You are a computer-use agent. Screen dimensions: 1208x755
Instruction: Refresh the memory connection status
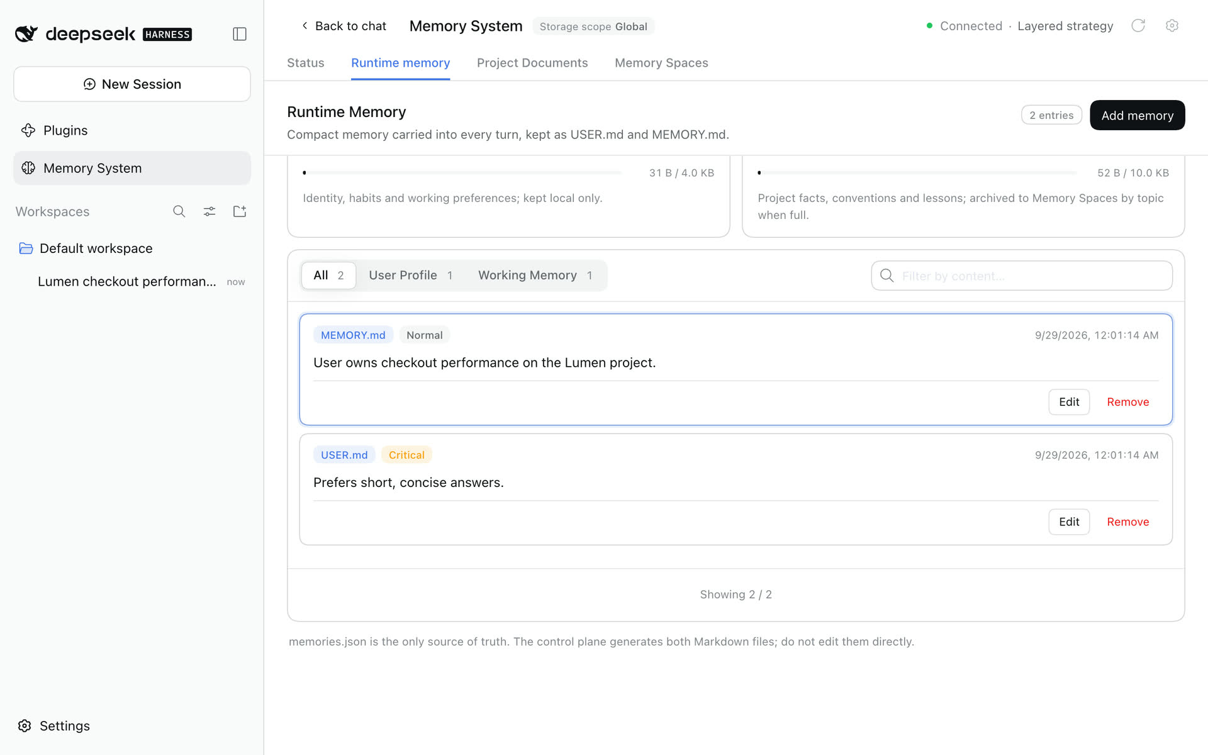pos(1138,26)
